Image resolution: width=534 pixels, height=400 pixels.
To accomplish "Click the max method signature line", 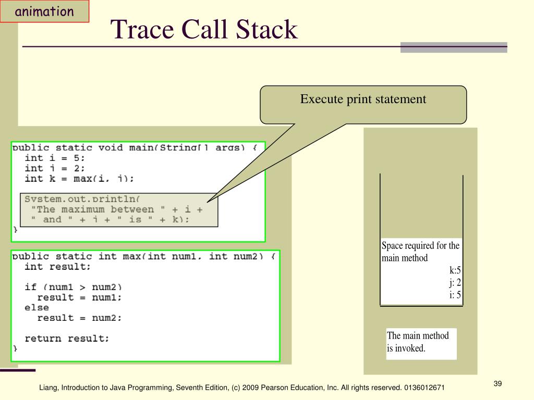I will pos(143,256).
